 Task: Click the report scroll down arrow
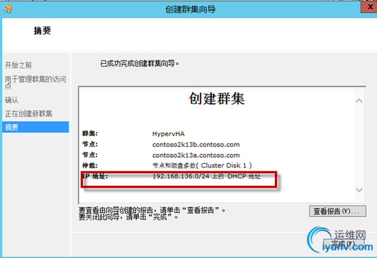click(x=359, y=190)
